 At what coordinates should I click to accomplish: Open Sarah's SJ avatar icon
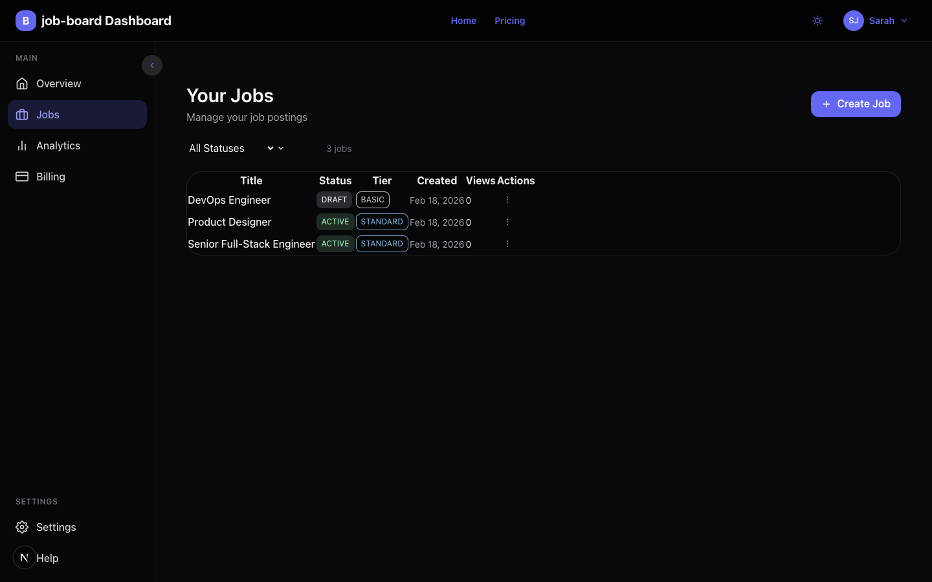[x=853, y=21]
